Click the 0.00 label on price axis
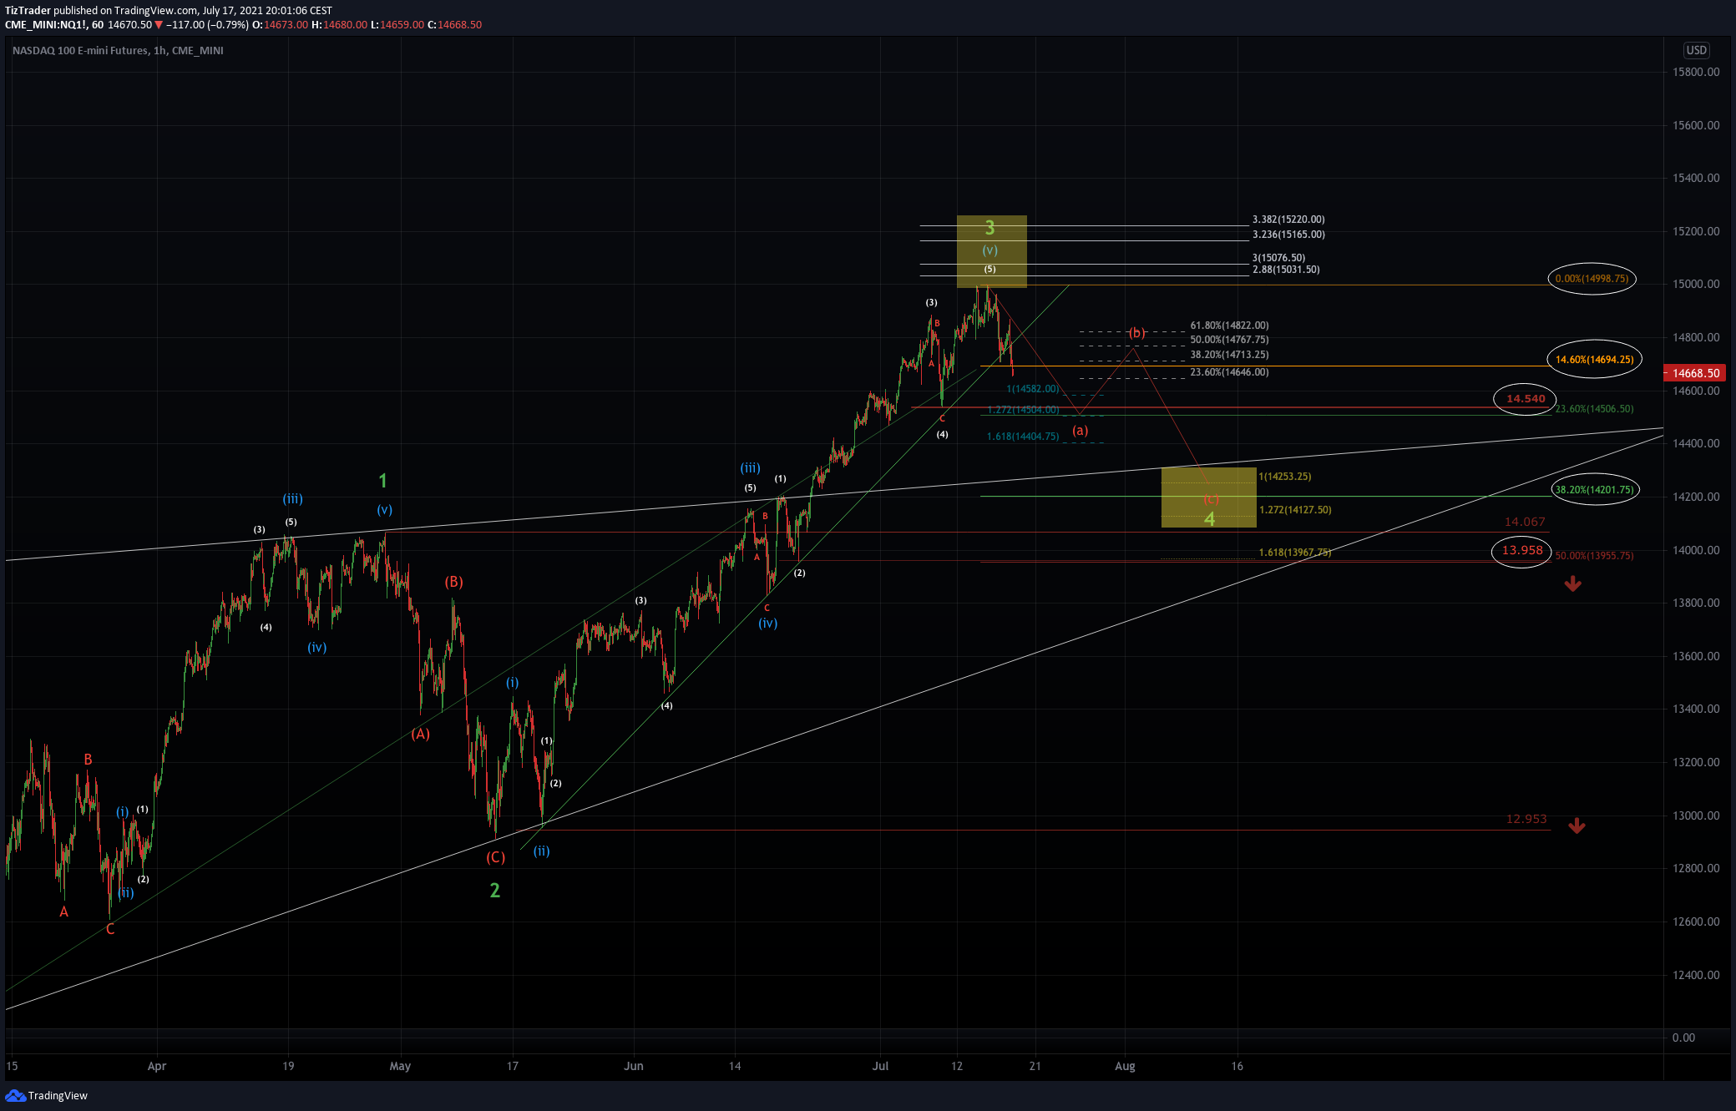 (x=1683, y=1038)
